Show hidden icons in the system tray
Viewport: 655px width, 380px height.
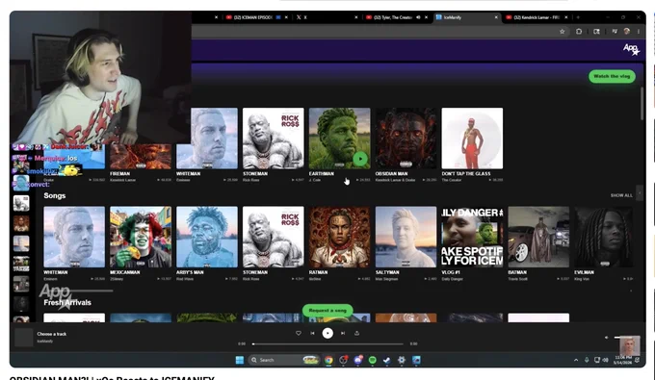coord(576,360)
